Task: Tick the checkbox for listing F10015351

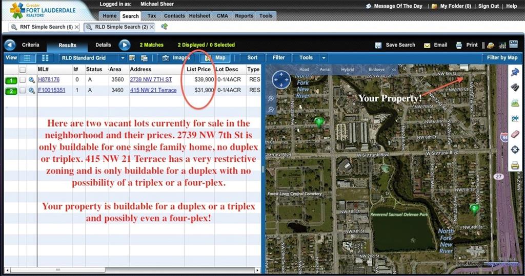Action: click(x=23, y=91)
